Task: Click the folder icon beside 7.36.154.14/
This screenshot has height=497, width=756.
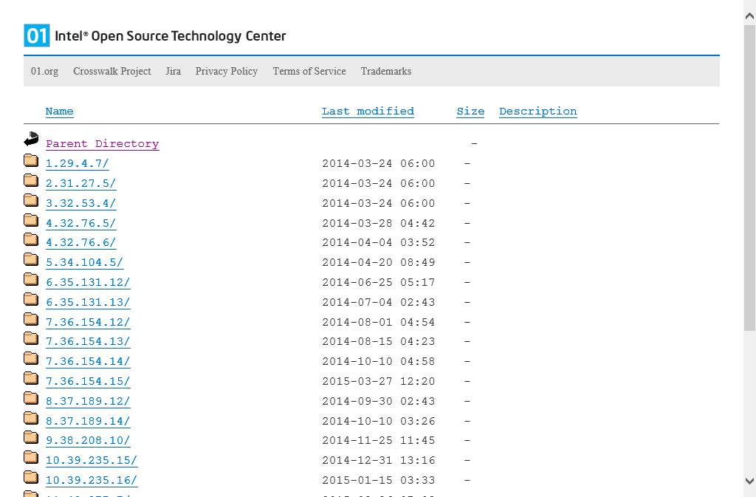Action: [x=31, y=357]
